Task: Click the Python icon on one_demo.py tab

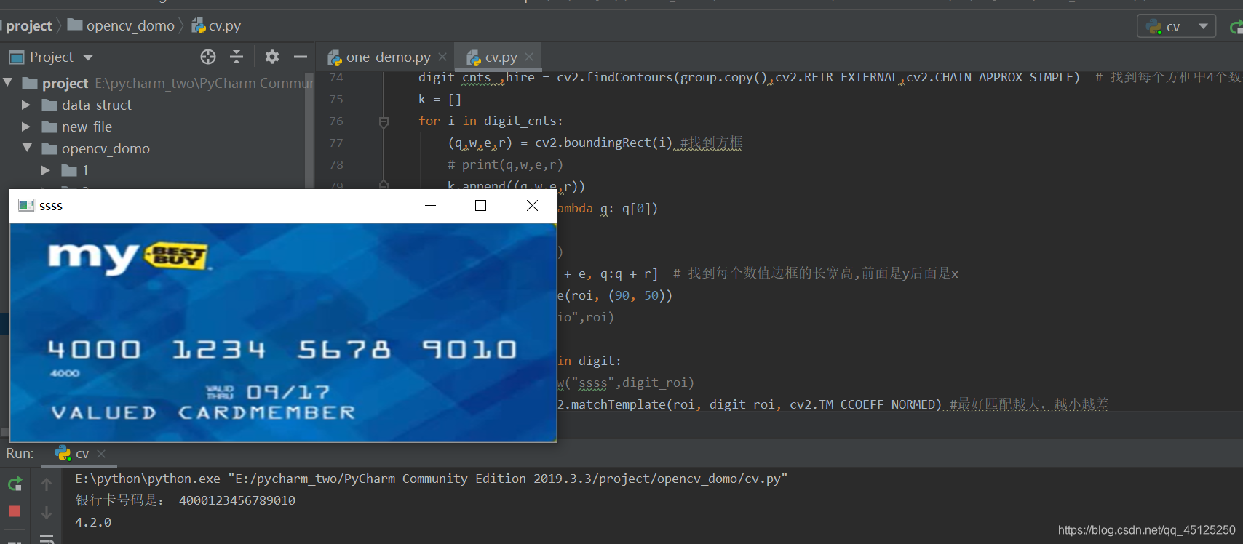Action: [x=335, y=57]
